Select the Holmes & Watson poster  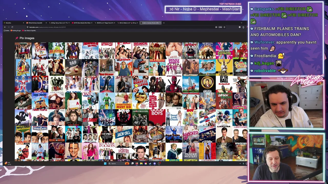coord(57,134)
